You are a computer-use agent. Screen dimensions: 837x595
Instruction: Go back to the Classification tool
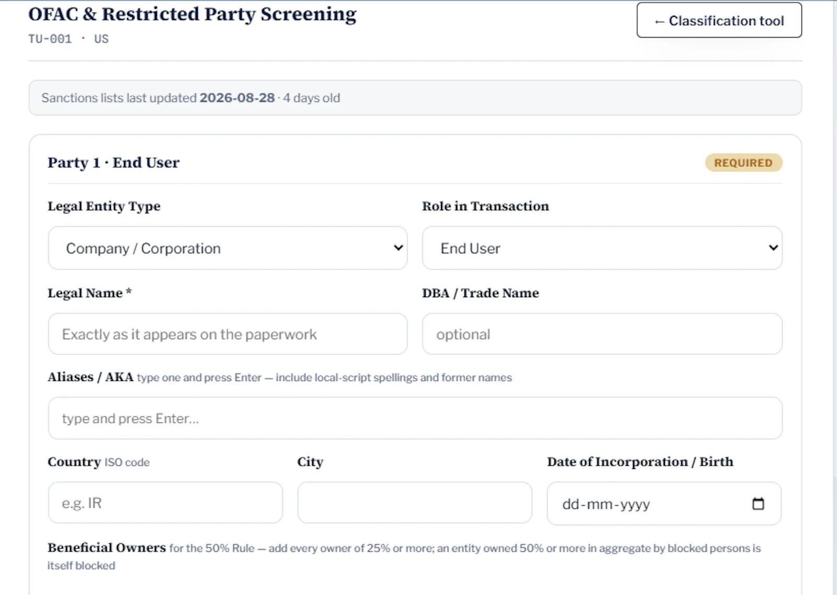point(719,20)
